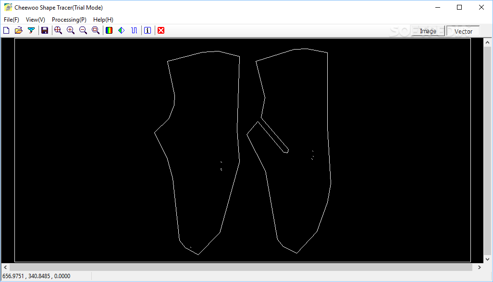This screenshot has width=493, height=282.
Task: Open the Help(H) menu
Action: [103, 20]
